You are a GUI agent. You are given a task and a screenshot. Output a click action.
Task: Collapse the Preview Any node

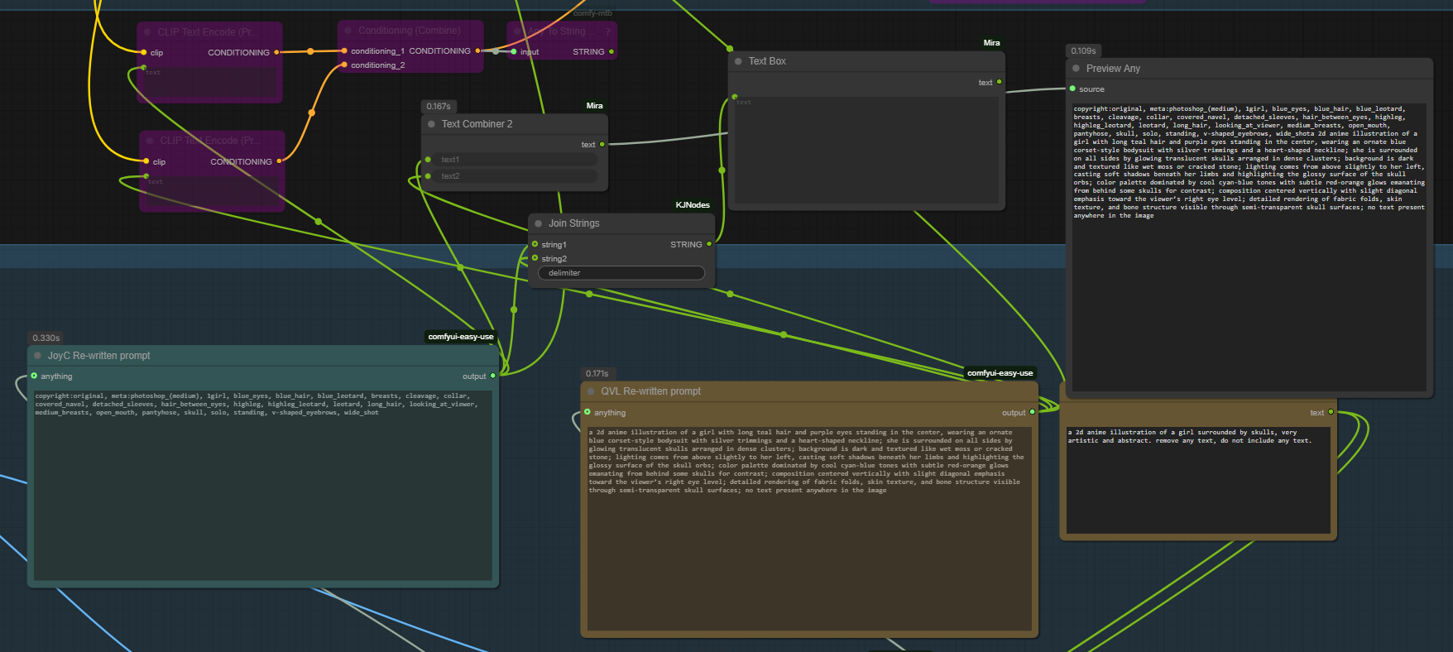[1076, 69]
